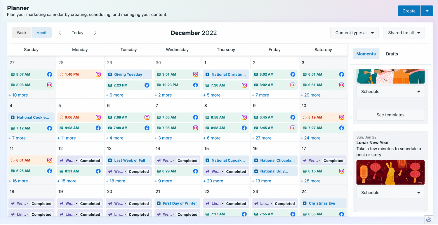Click the Instagram icon on December 28
This screenshot has width=438, height=225.
[98, 74]
